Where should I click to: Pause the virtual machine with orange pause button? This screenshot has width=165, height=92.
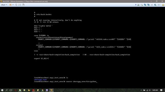click(10, 5)
